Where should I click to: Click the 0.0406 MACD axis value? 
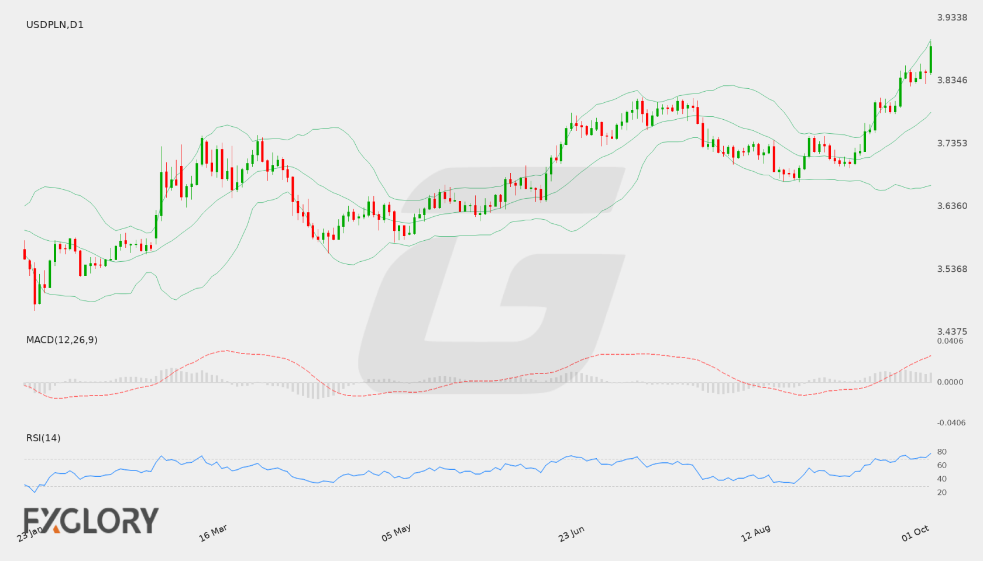tap(950, 341)
